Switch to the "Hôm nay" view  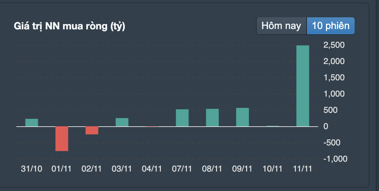point(281,26)
